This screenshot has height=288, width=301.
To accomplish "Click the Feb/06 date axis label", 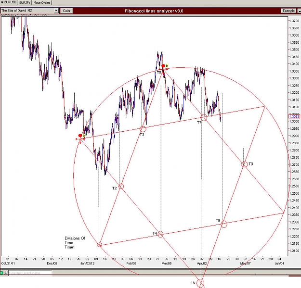I will tap(131, 263).
